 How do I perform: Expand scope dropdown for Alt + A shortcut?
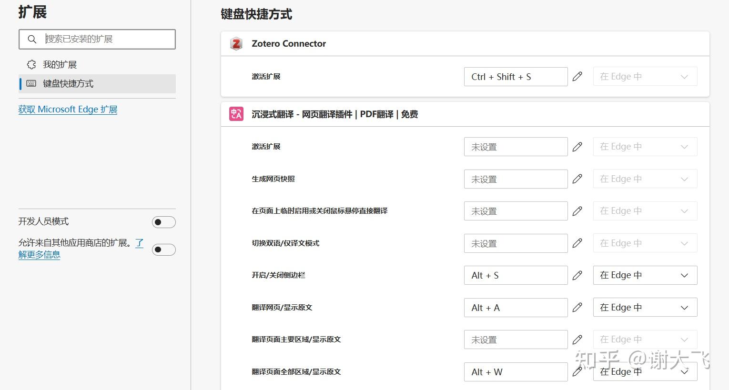[x=645, y=308]
